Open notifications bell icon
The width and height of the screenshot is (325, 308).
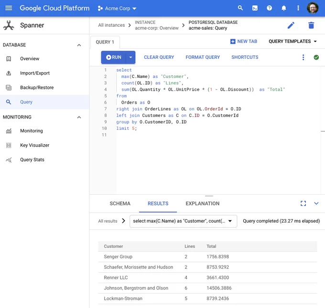(284, 8)
